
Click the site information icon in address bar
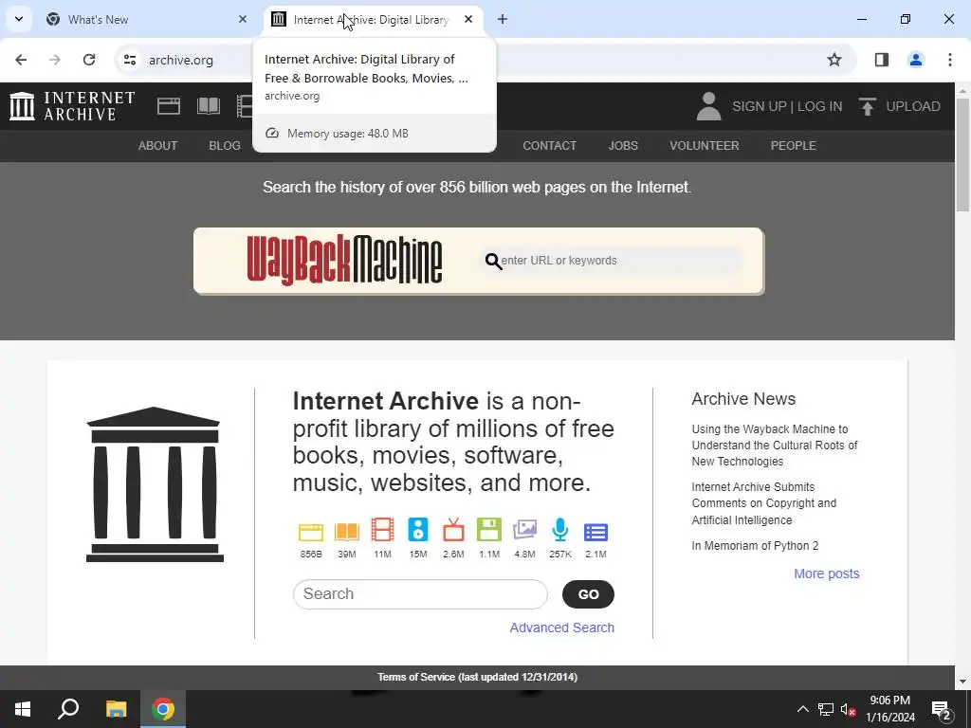click(x=129, y=60)
